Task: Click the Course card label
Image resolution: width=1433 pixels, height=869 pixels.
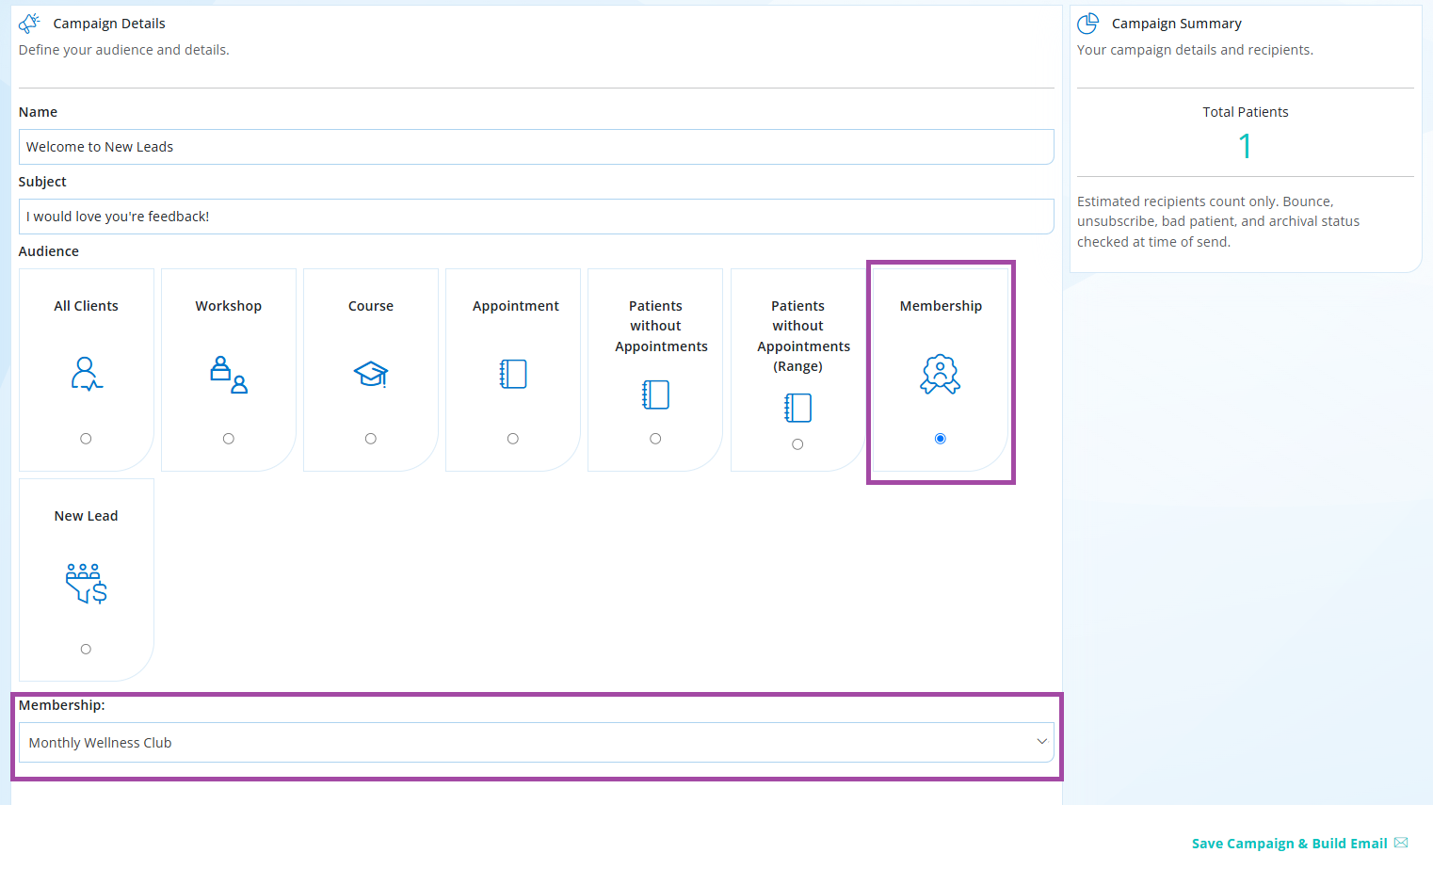Action: [x=371, y=306]
